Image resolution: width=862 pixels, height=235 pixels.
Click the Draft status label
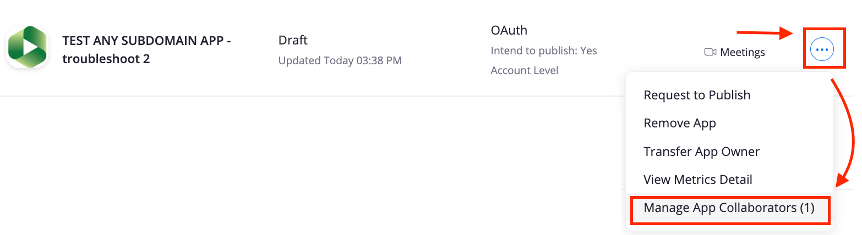click(293, 40)
